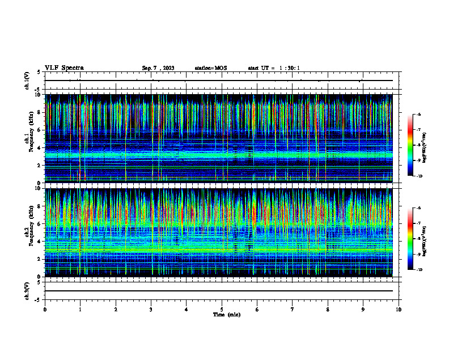Screen dimensions: 449x347
Task: Click the ch.3 waveform trace panel
Action: (x=222, y=291)
